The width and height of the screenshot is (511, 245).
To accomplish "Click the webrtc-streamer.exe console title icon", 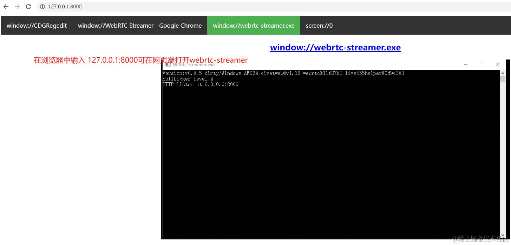I will tap(168, 64).
